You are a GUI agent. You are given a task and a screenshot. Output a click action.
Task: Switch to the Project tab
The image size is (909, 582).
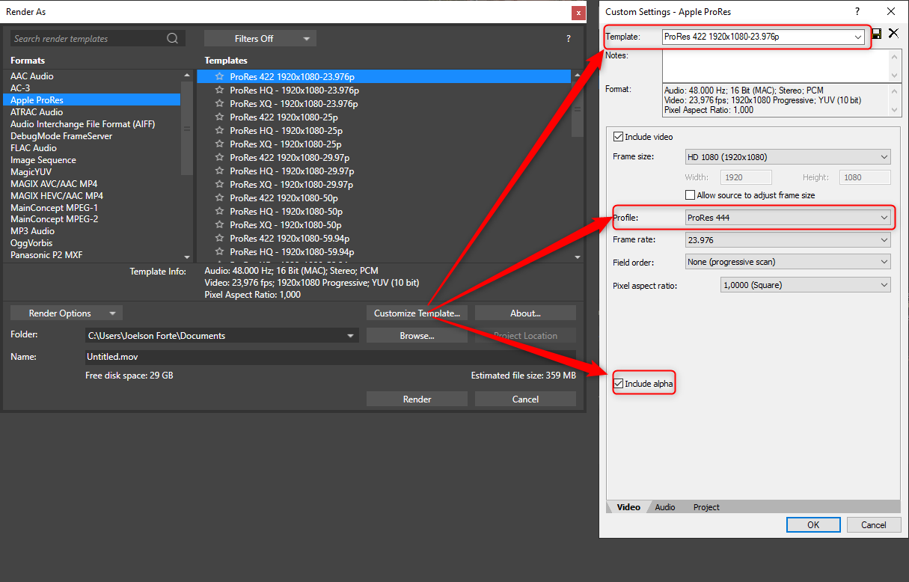click(706, 507)
